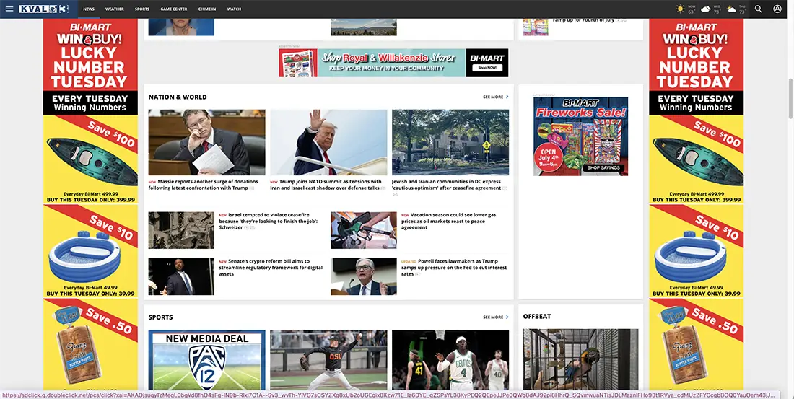Open the Chime In menu

point(207,9)
